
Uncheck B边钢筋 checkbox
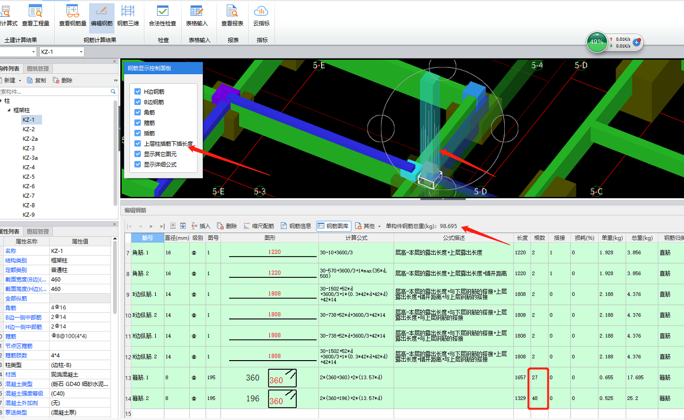point(138,102)
